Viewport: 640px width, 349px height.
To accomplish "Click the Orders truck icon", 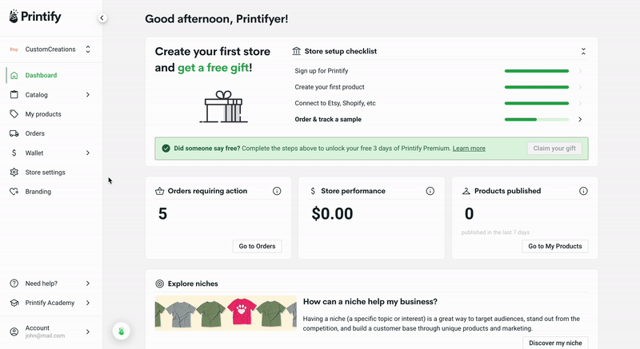I will 14,133.
